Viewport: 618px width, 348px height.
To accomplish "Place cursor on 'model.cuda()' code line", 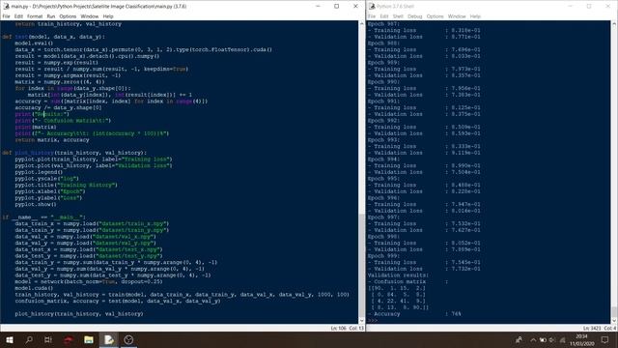I will pos(34,288).
